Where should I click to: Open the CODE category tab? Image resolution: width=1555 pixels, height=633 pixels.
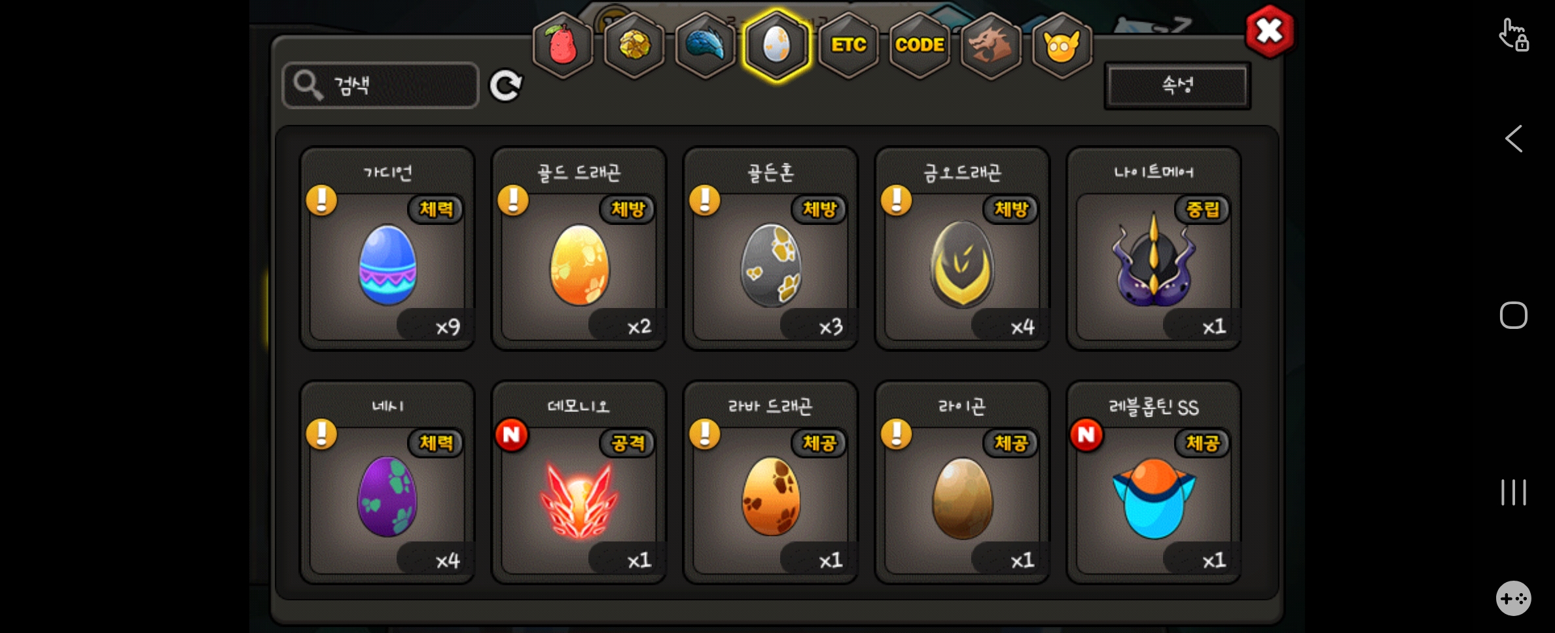(x=920, y=45)
